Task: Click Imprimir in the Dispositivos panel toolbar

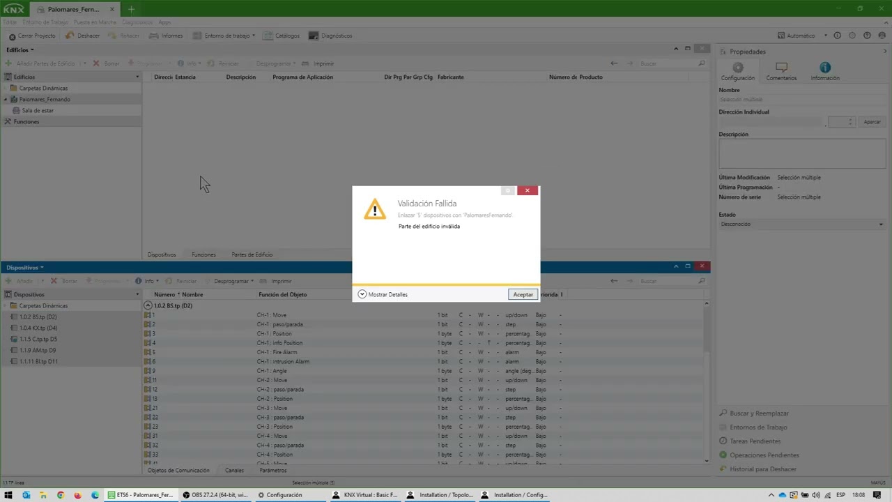Action: (277, 281)
